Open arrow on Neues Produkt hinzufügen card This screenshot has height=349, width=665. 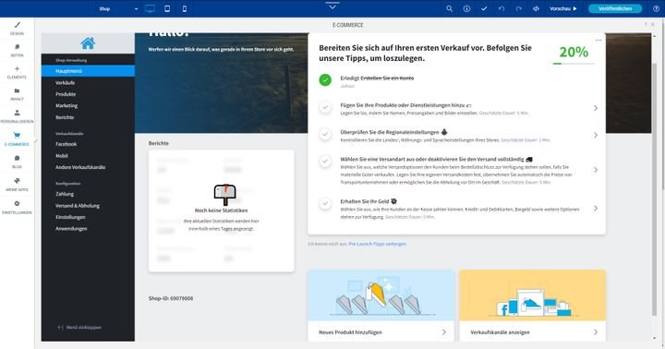[443, 332]
